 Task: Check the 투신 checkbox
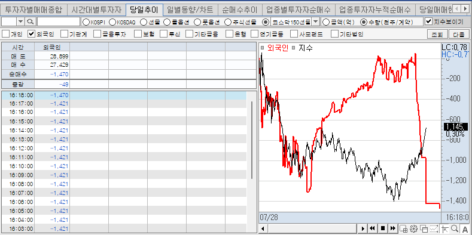pos(163,34)
